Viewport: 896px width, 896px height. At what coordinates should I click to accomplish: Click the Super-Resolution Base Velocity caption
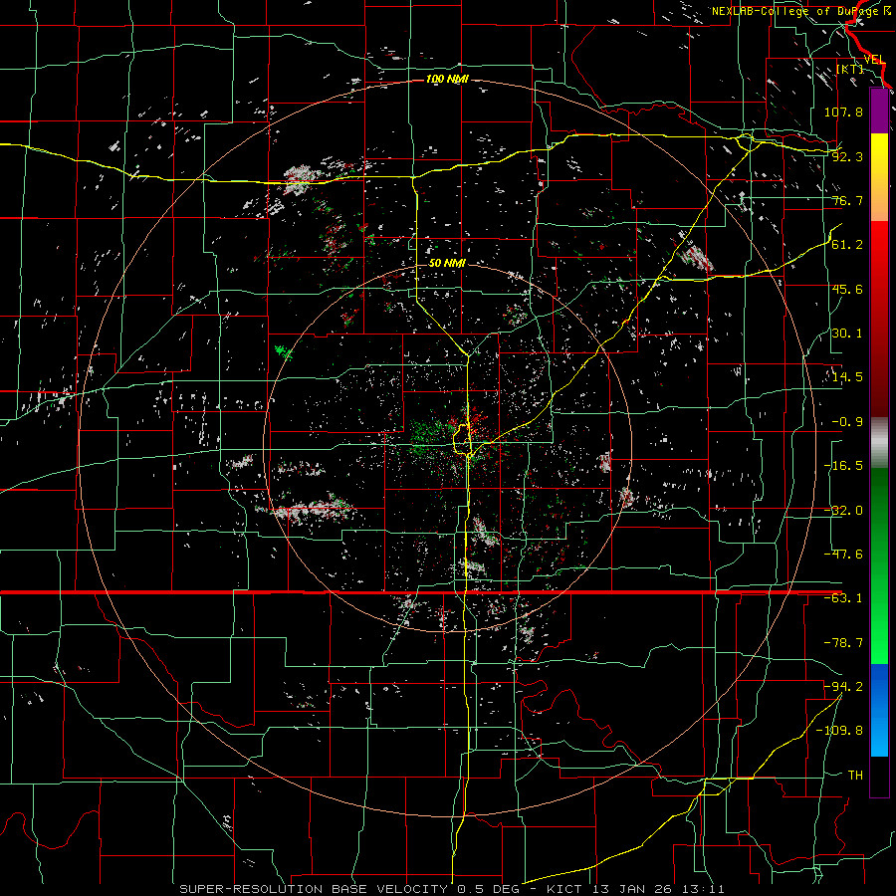pyautogui.click(x=451, y=889)
